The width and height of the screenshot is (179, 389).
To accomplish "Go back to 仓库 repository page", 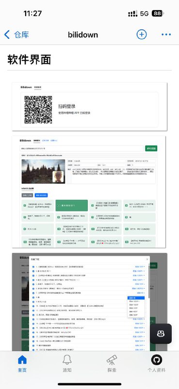I will (x=16, y=35).
